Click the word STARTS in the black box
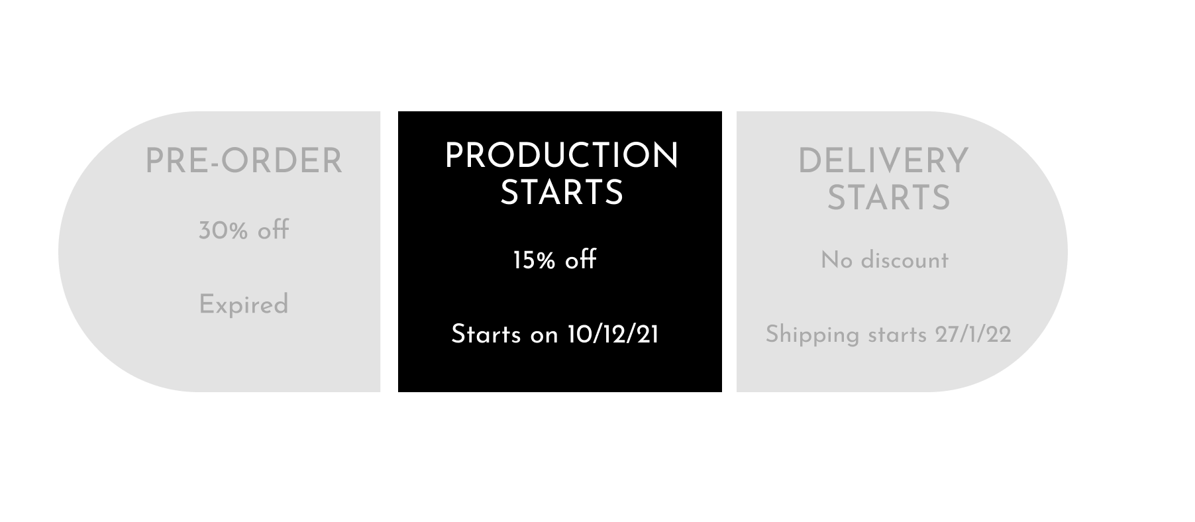Image resolution: width=1195 pixels, height=522 pixels. pyautogui.click(x=561, y=193)
